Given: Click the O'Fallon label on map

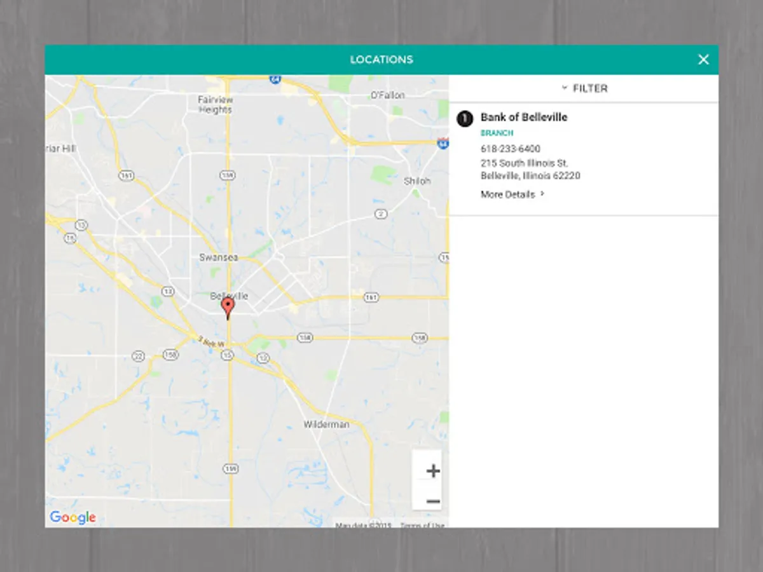Looking at the screenshot, I should [388, 95].
